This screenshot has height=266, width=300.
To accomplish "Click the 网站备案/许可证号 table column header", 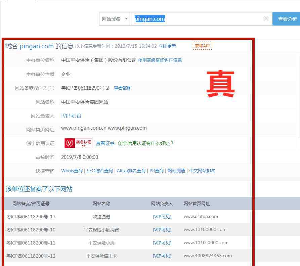I will tap(31, 204).
